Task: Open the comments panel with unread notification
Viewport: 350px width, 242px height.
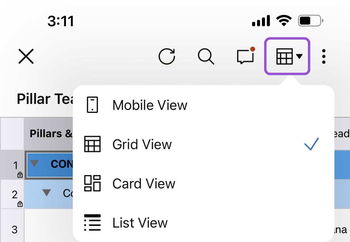Action: [245, 56]
